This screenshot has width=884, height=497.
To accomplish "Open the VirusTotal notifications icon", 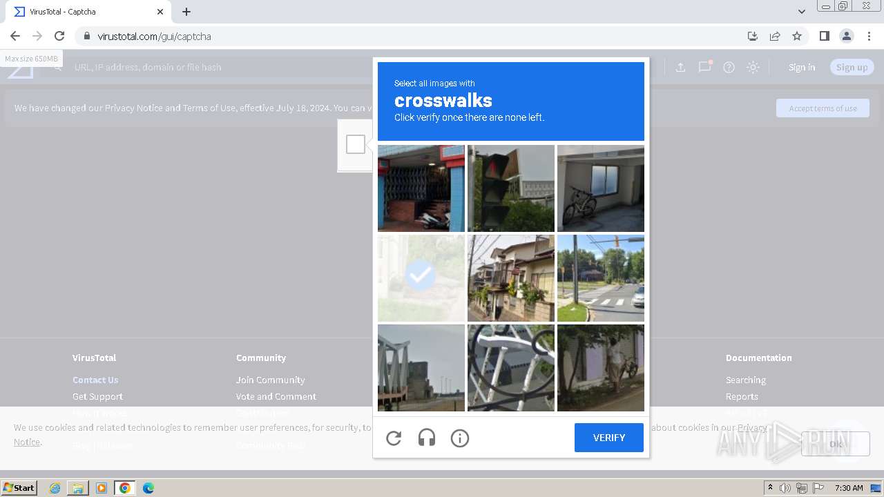I will point(704,67).
